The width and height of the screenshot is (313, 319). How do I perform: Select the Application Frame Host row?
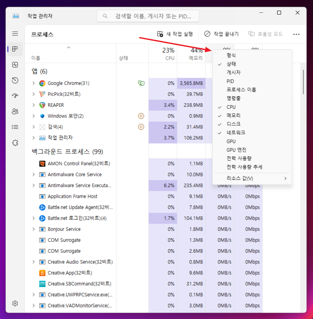click(144, 196)
